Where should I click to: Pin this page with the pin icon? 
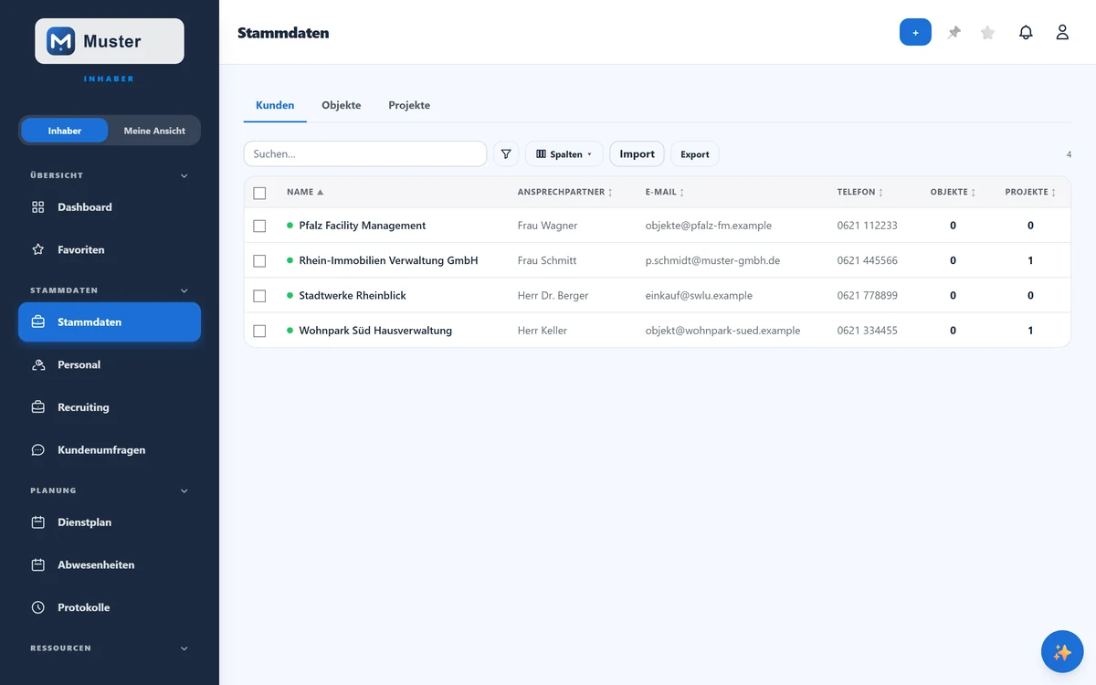(954, 32)
